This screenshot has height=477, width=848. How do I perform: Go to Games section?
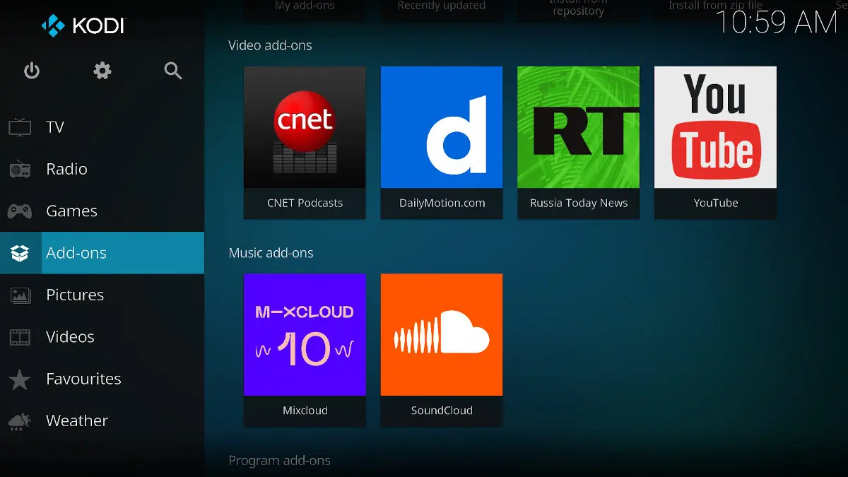coord(102,211)
